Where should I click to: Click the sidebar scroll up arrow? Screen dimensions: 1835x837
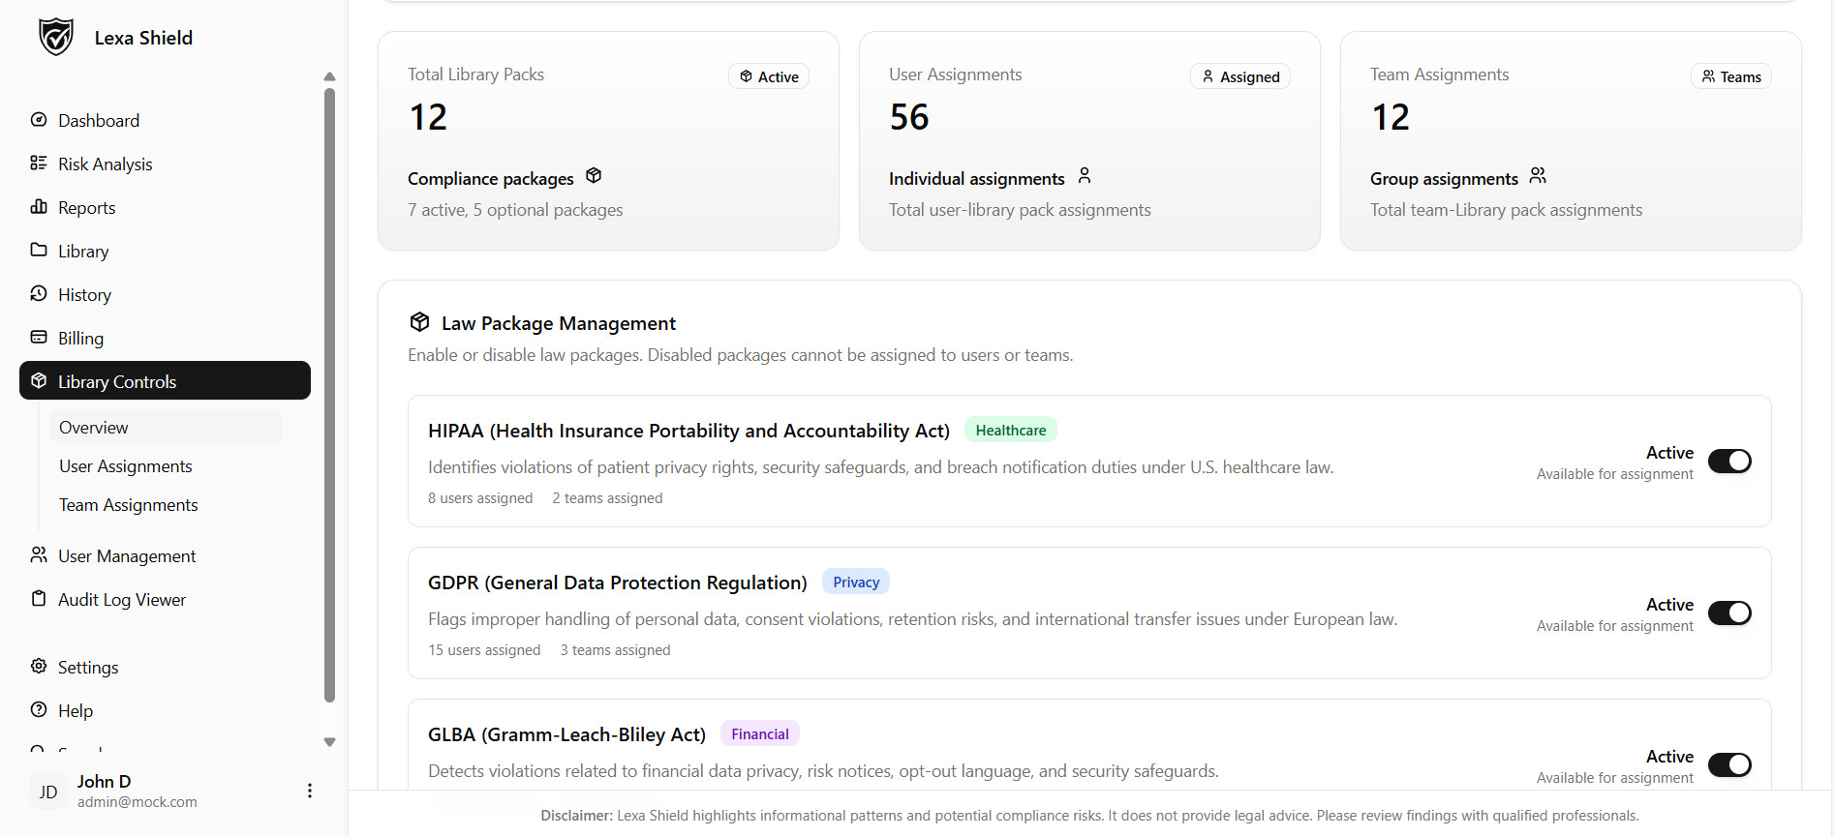[x=329, y=76]
